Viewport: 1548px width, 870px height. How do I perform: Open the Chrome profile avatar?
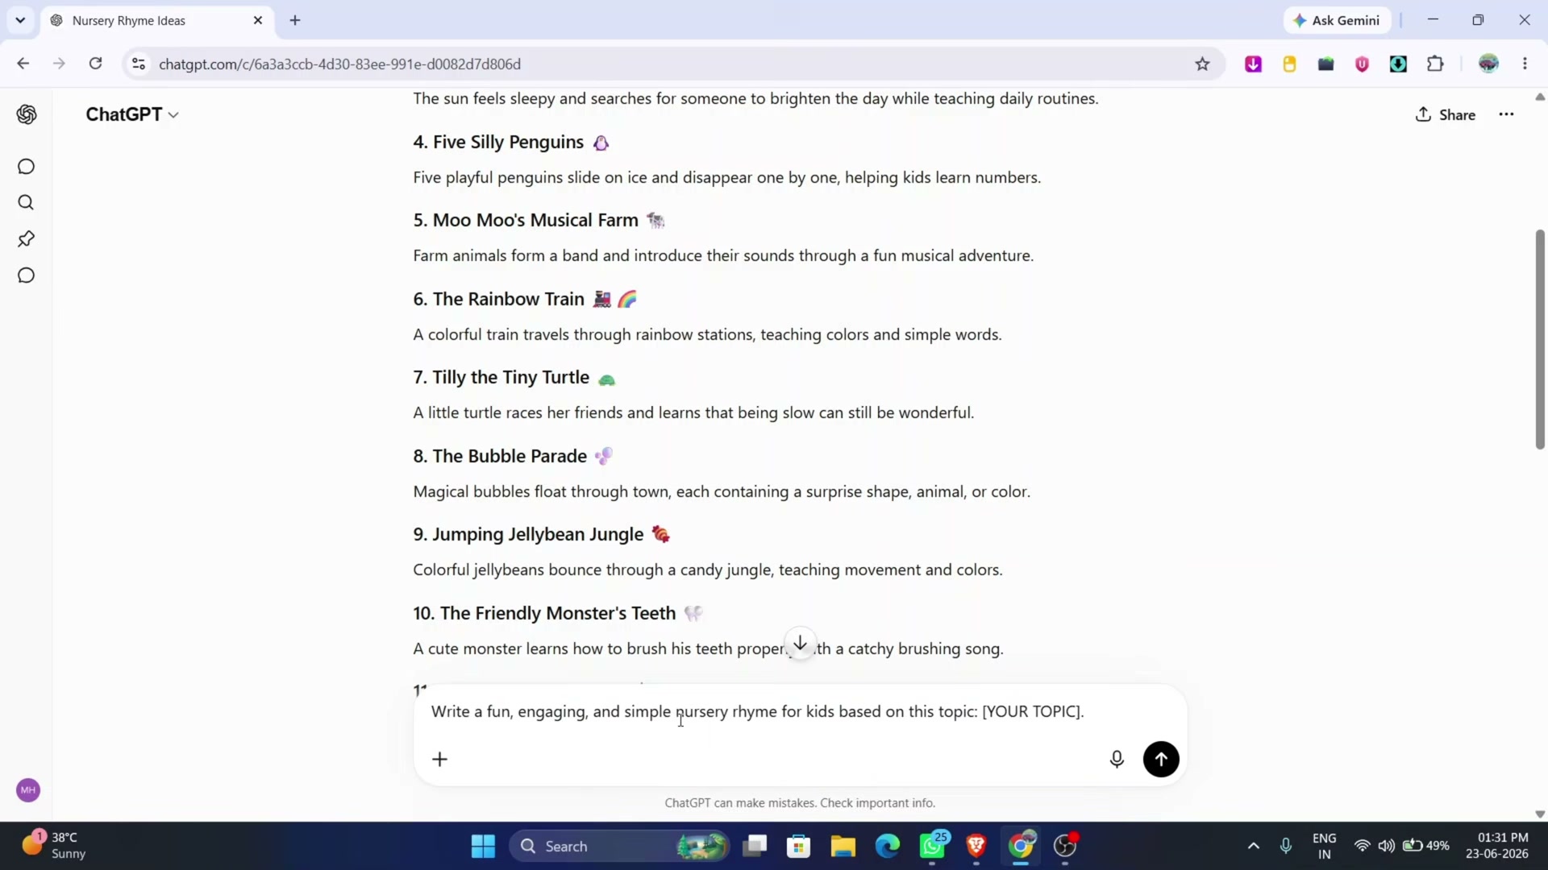point(1488,64)
